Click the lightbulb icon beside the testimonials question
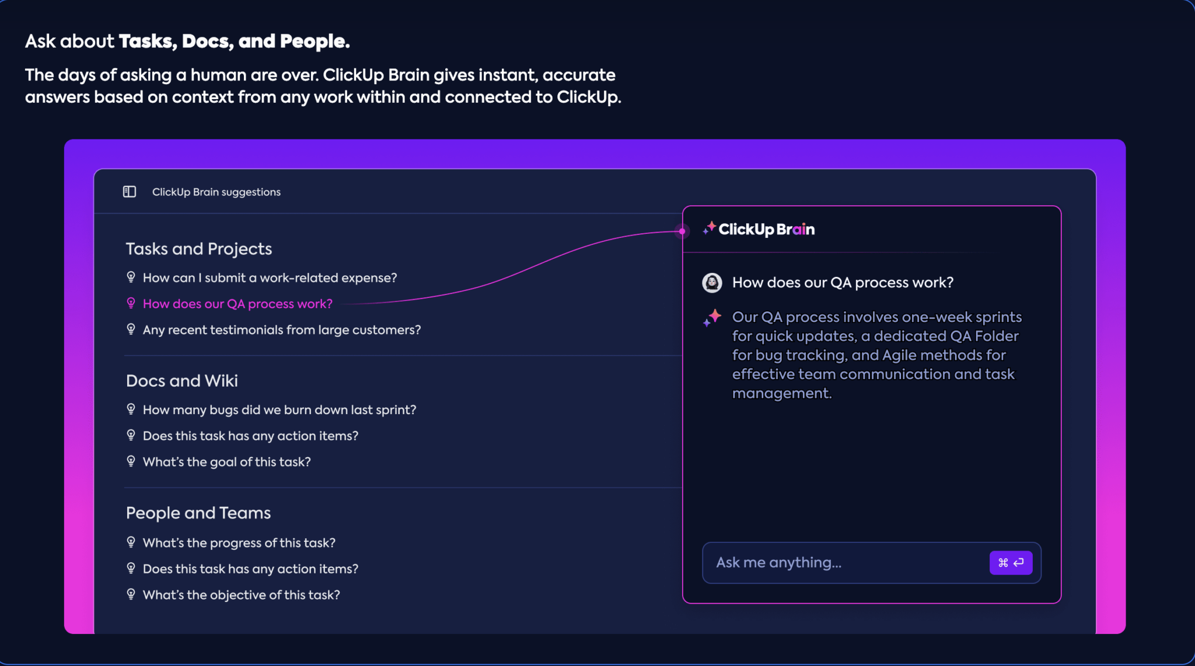Viewport: 1195px width, 666px height. pyautogui.click(x=131, y=329)
